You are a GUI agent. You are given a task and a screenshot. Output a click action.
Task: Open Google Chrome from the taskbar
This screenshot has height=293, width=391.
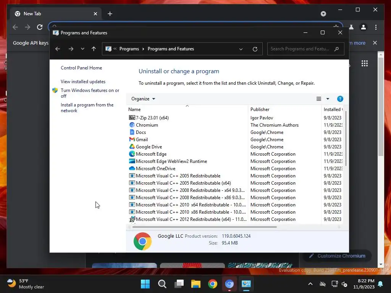coord(213,284)
